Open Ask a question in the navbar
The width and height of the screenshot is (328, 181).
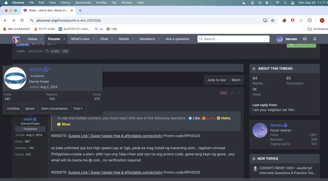[x=177, y=39]
